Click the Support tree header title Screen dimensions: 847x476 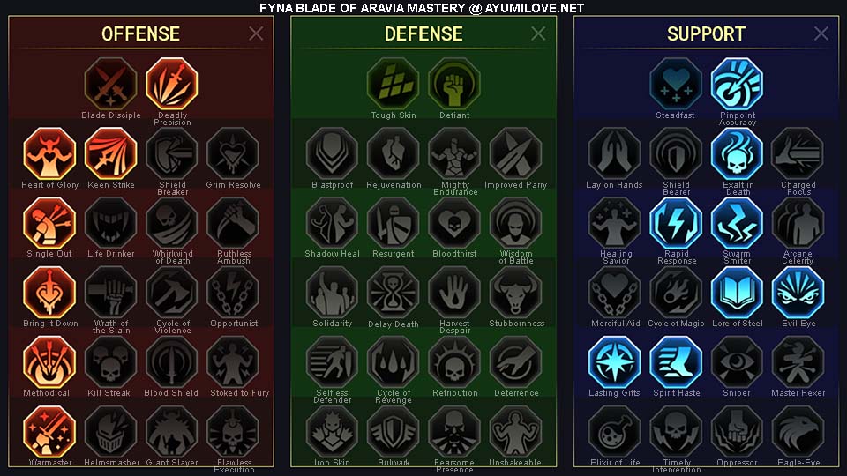[706, 34]
